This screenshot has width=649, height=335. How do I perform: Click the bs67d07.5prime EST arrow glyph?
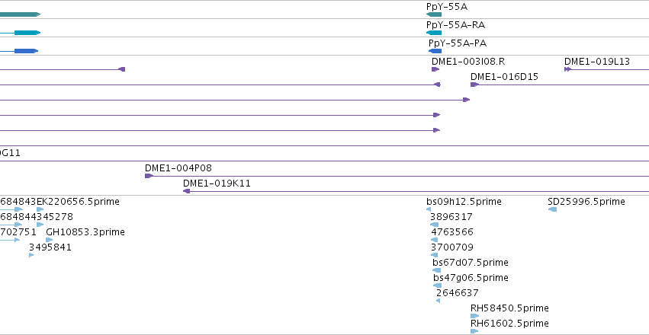(436, 270)
